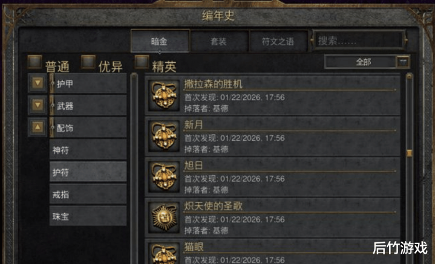Click the item list scrollbar handle
435x264 pixels.
(409, 153)
